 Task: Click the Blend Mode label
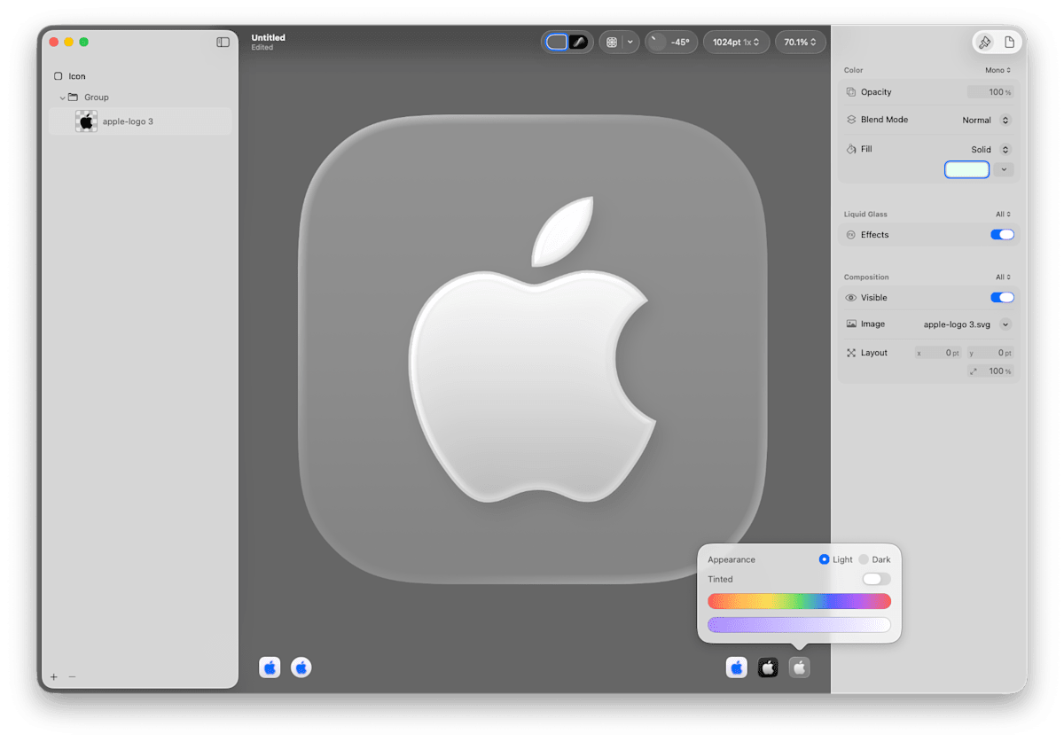click(x=884, y=120)
